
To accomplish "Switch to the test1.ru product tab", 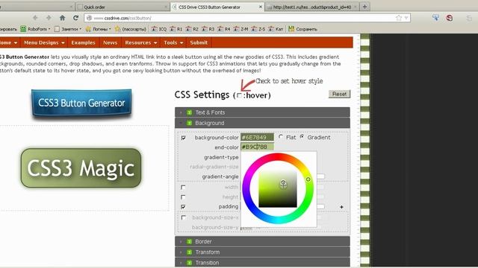I will coord(311,7).
